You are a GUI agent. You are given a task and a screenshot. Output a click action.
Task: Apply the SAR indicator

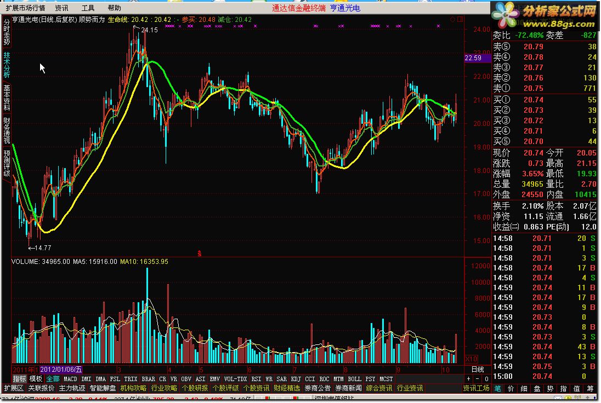[281, 379]
